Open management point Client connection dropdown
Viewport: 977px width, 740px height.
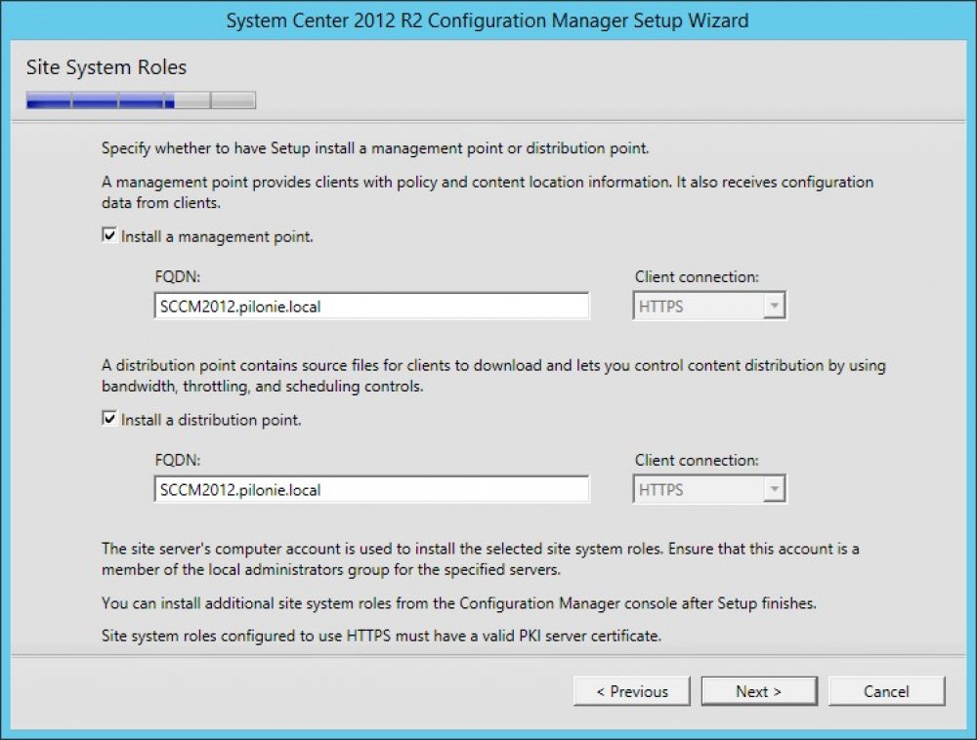point(709,306)
